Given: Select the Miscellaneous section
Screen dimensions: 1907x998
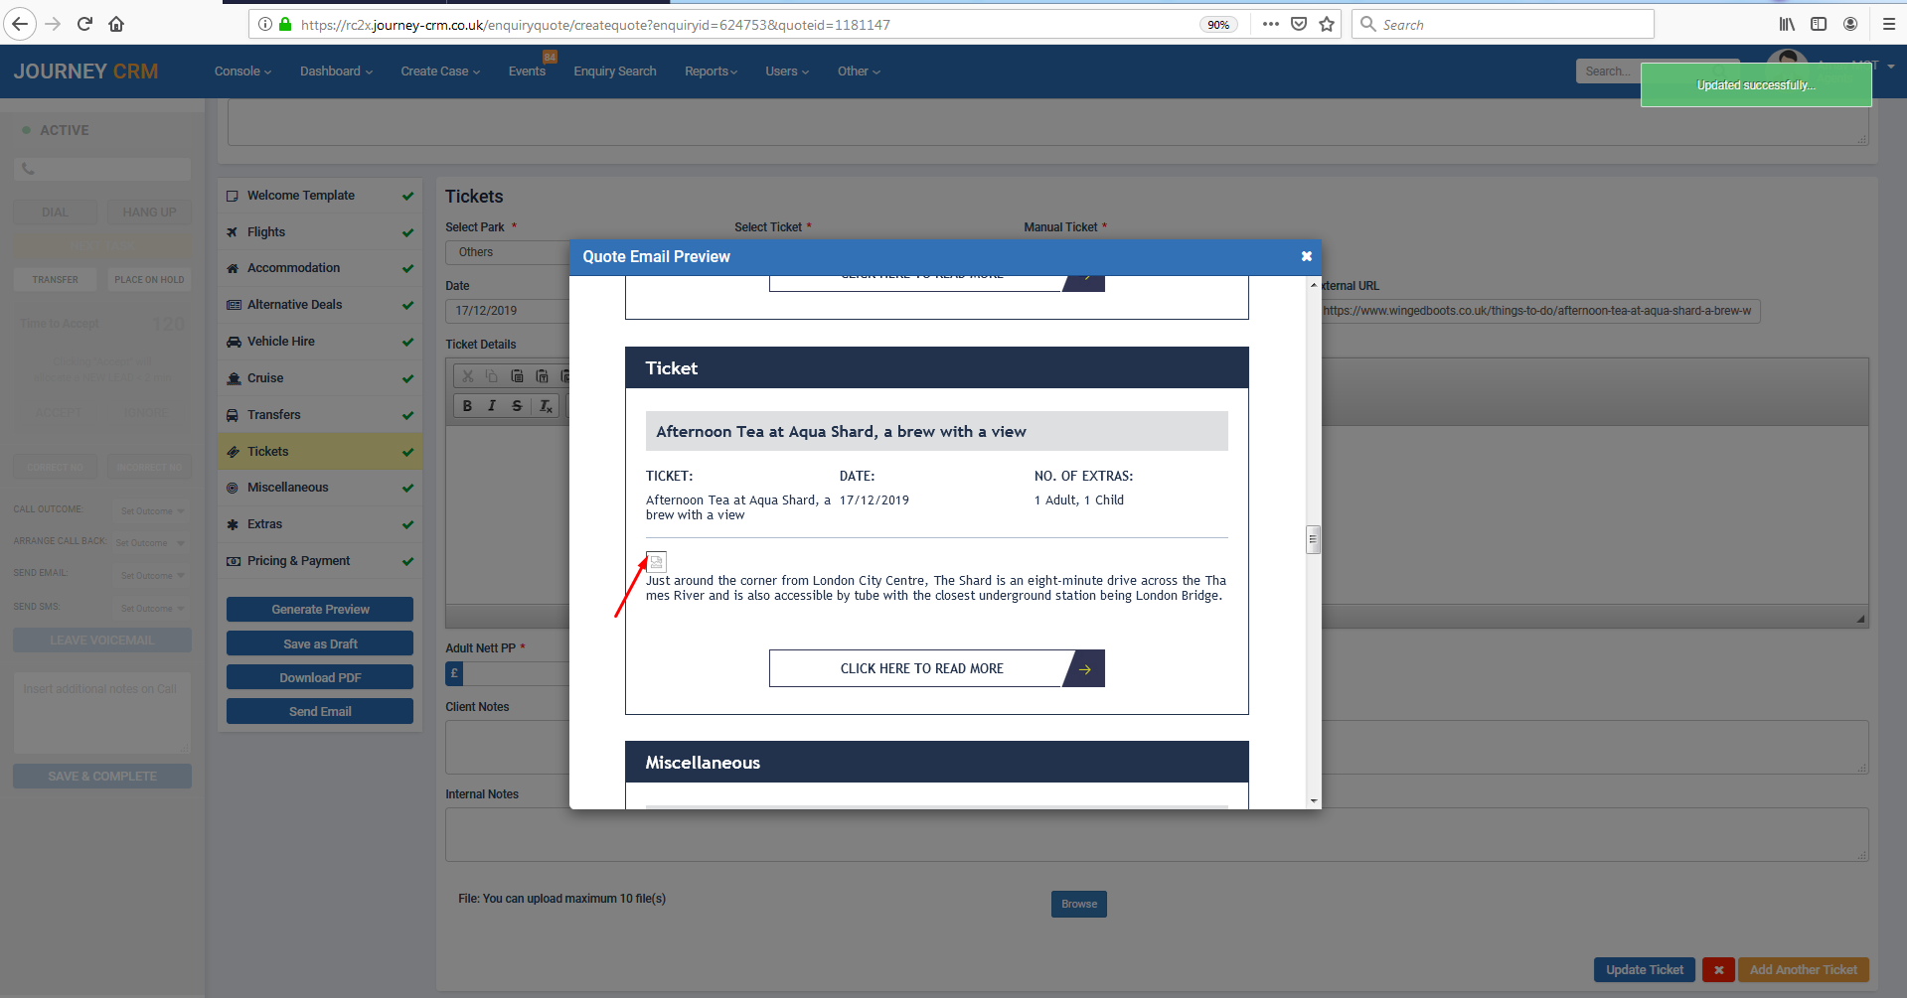Looking at the screenshot, I should (320, 488).
